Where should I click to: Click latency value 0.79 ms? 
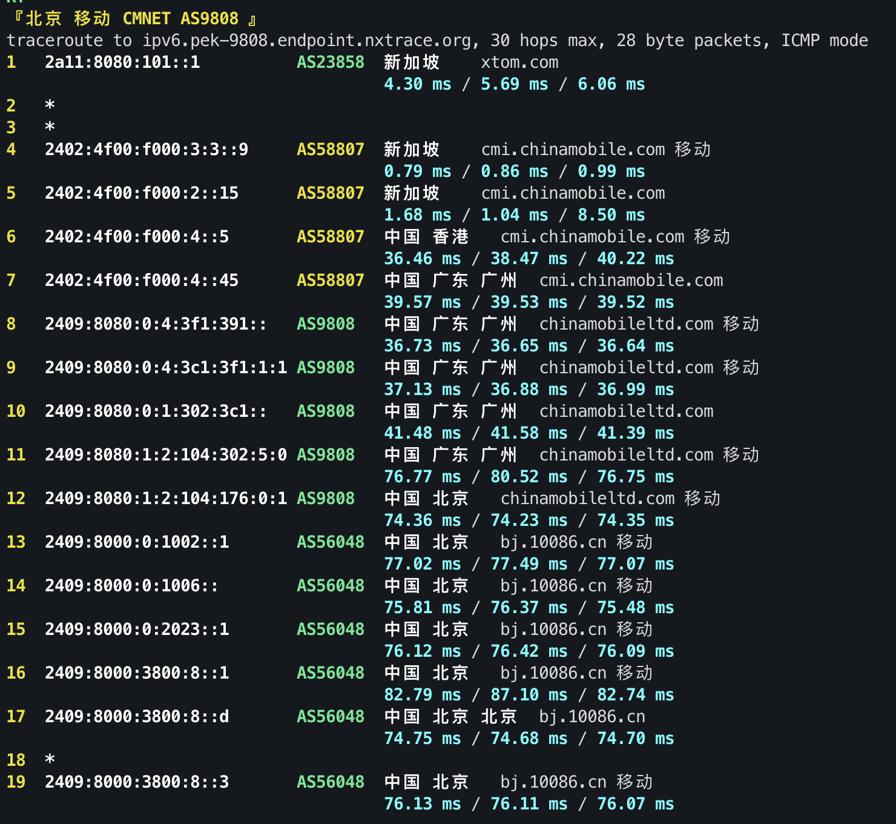click(x=418, y=171)
